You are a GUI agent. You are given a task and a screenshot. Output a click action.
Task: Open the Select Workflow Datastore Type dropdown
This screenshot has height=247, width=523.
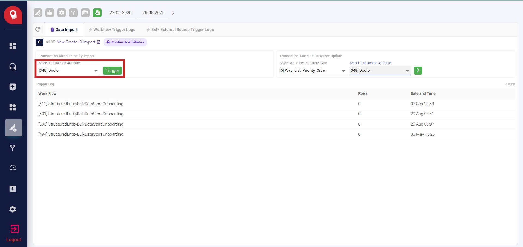click(x=313, y=71)
